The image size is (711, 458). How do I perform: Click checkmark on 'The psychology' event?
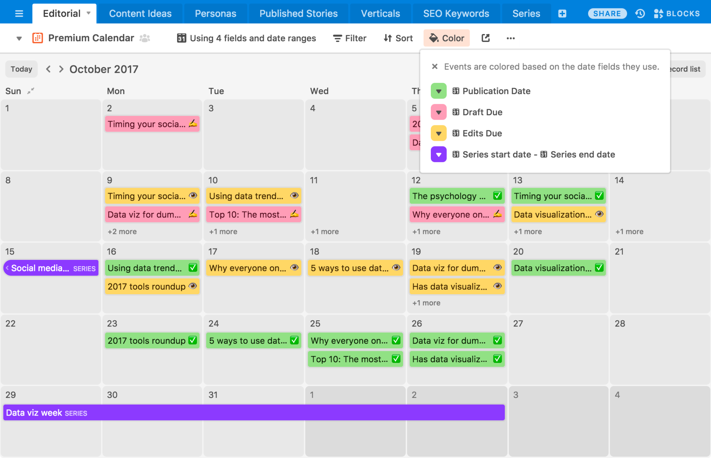(497, 196)
